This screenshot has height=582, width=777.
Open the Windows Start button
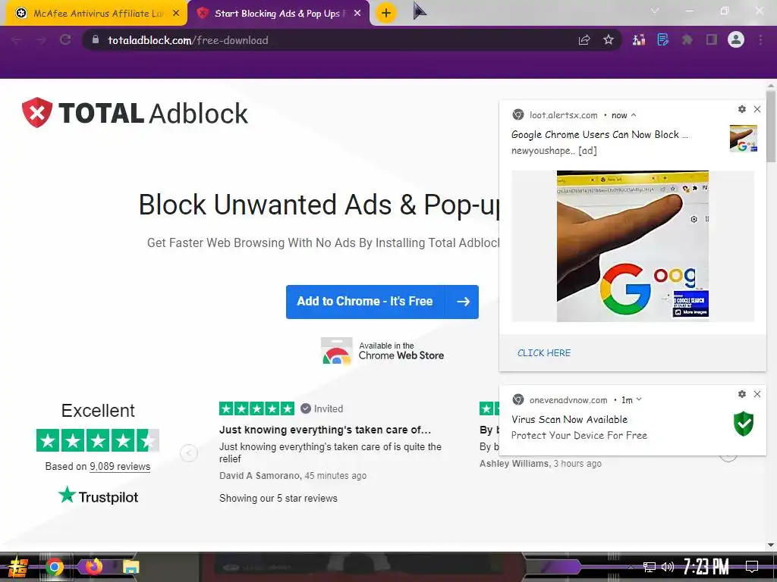click(x=18, y=567)
